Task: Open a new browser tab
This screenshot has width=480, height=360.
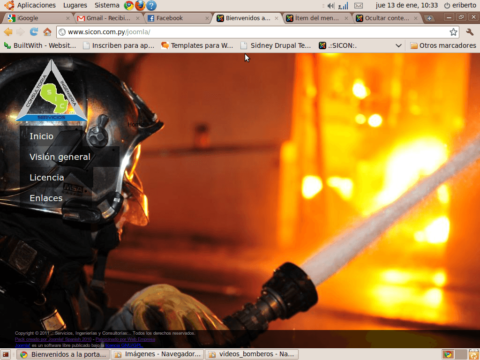Action: pyautogui.click(x=429, y=18)
